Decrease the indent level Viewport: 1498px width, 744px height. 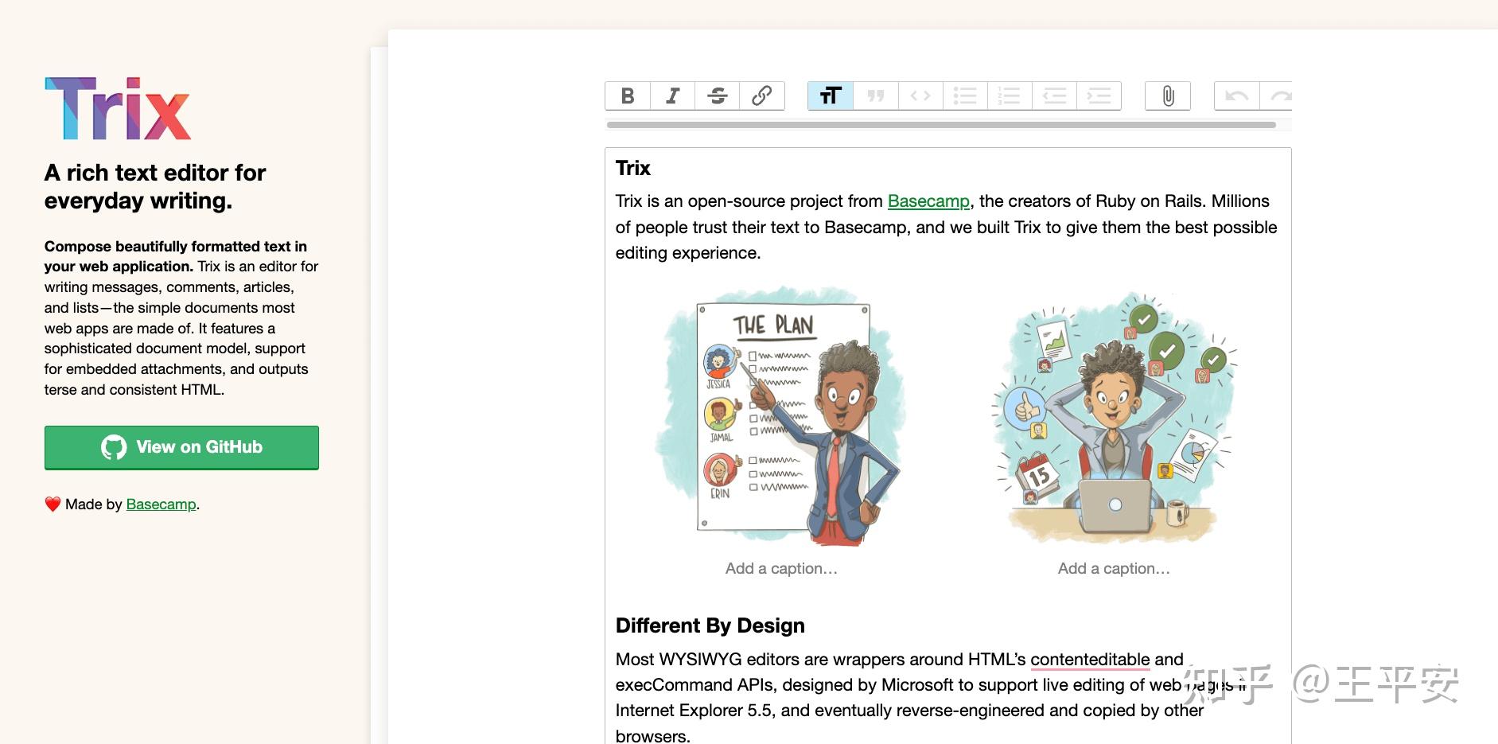[x=1054, y=96]
